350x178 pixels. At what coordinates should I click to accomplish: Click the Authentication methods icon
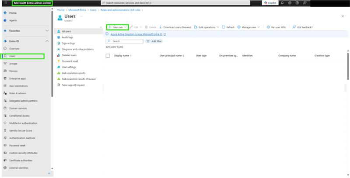click(5, 138)
